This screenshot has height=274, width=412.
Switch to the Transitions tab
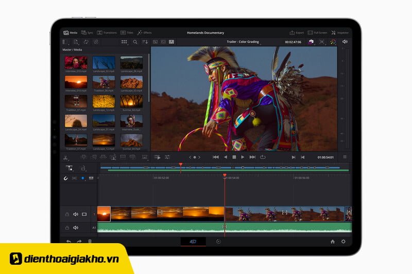pos(107,32)
